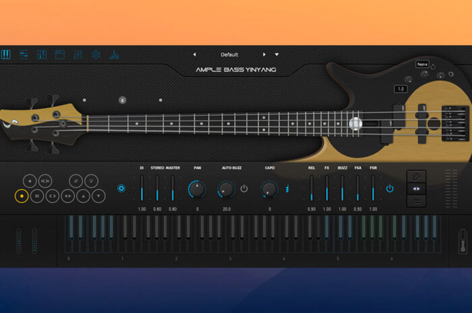Click the body knob below the Passive label
This screenshot has width=472, height=313.
pos(425,73)
